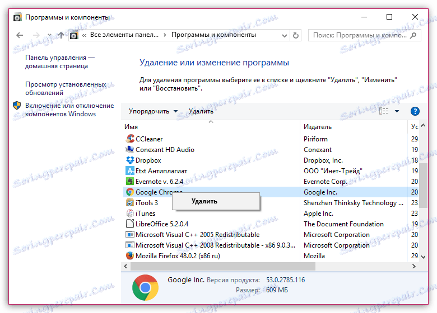Click publisher Piriform

(315, 139)
